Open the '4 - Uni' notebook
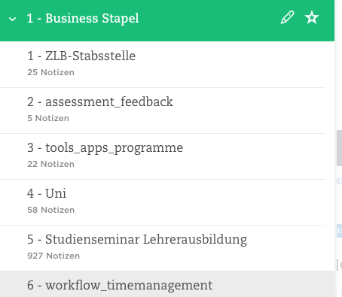Screen dimensions: 342x297 click(163, 202)
